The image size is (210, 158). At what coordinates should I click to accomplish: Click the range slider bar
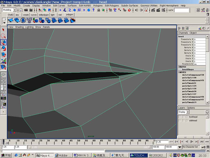click(x=89, y=147)
